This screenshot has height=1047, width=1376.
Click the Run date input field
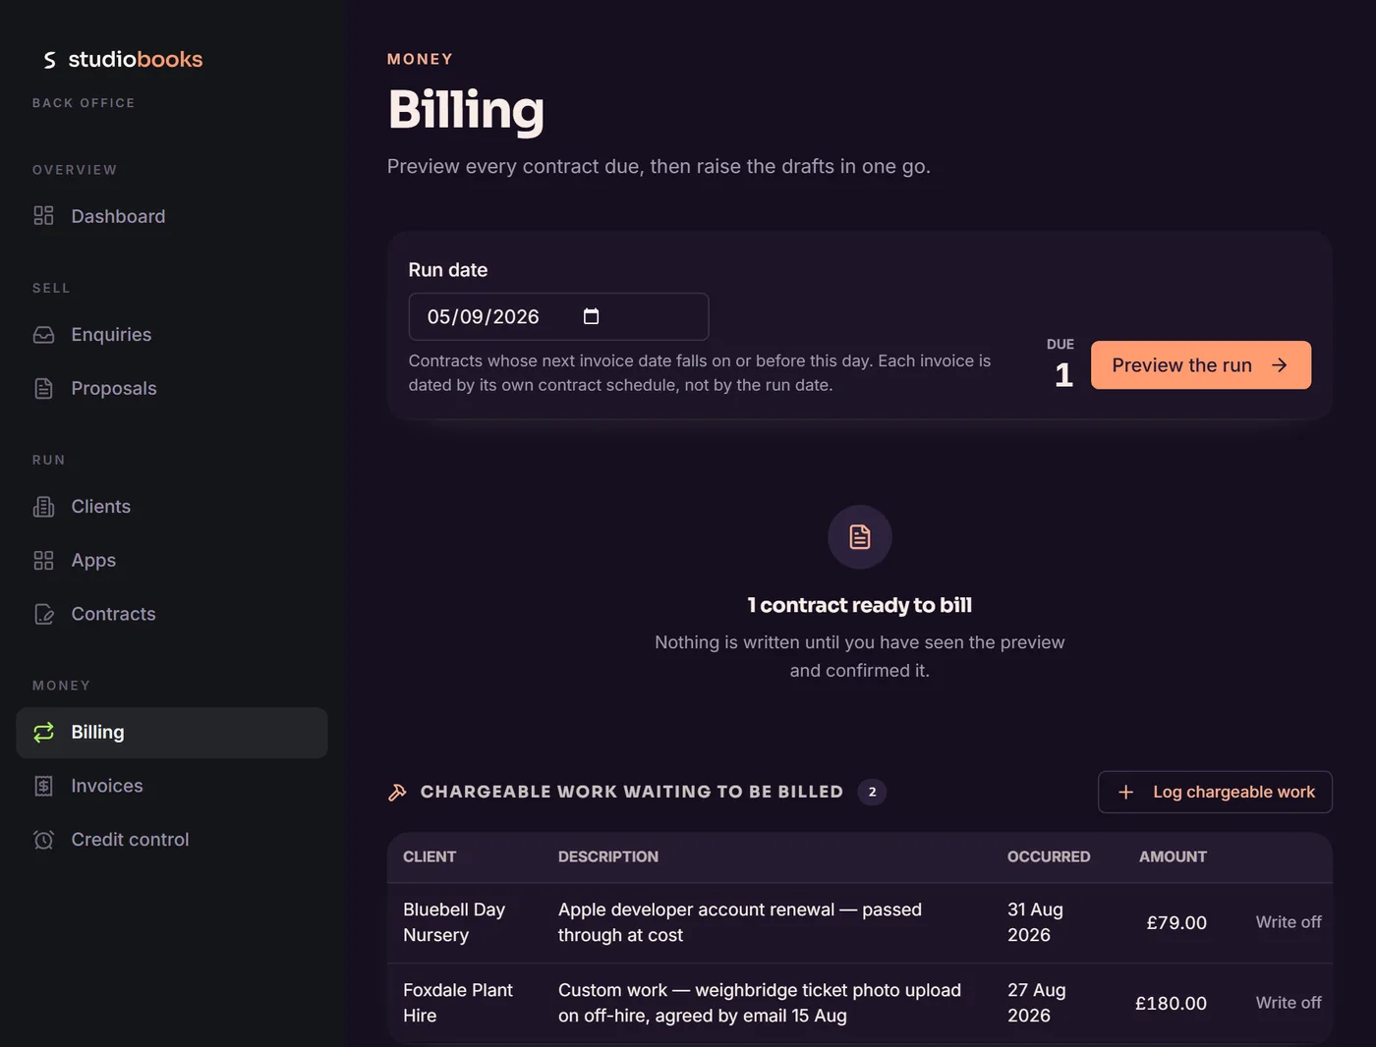click(558, 316)
